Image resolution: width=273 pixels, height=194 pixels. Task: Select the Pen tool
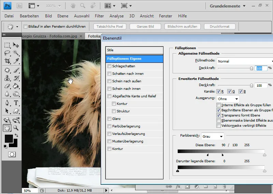7,103
